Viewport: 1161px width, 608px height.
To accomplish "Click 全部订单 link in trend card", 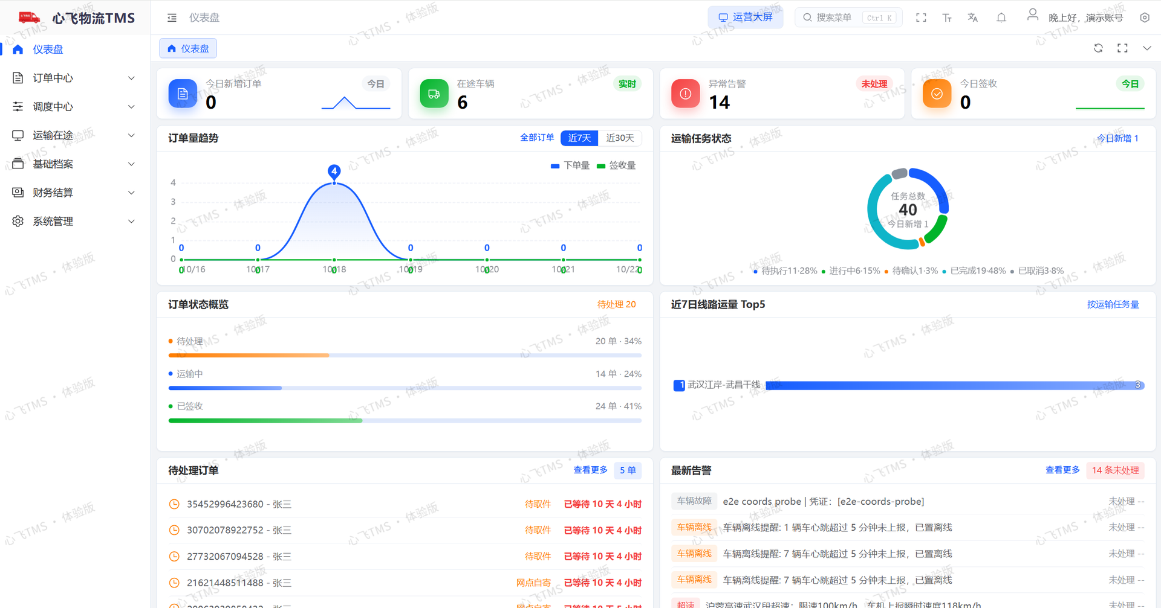I will pos(537,138).
